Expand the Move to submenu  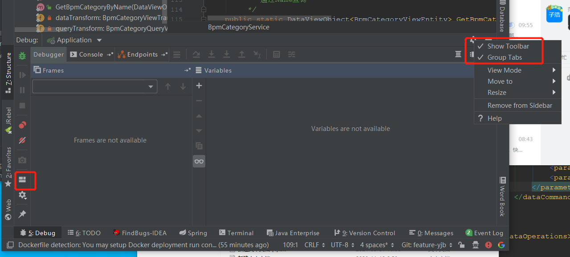(517, 82)
